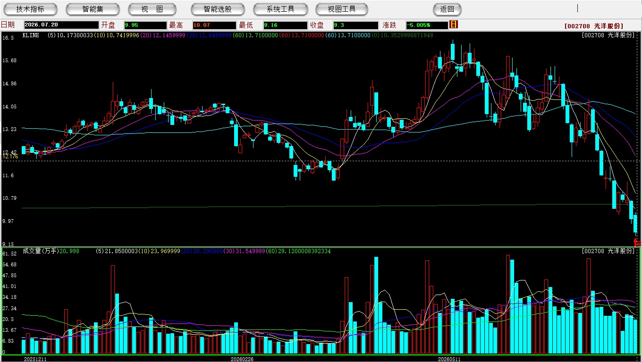Click the 20251211 date axis label
642x362 pixels.
(x=35, y=359)
